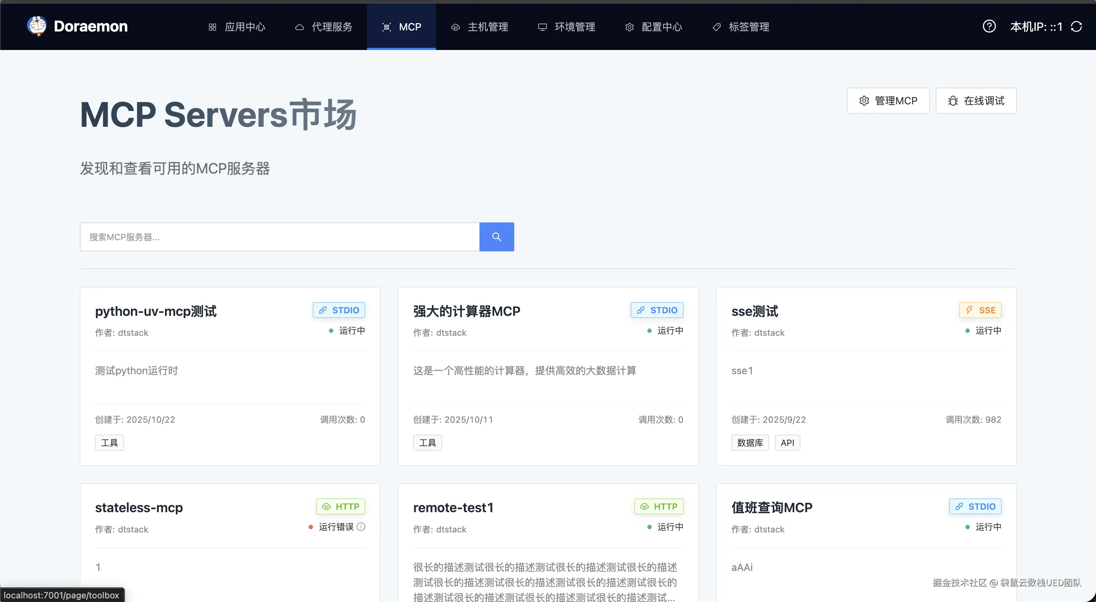Refresh the local IP with reload icon
The image size is (1096, 602).
point(1076,27)
